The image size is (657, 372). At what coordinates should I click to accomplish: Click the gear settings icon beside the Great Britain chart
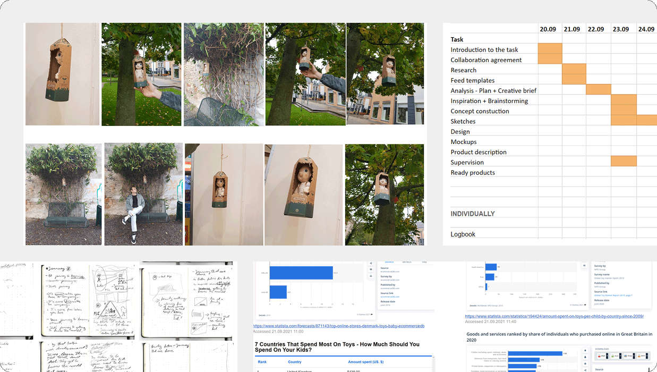point(585,363)
